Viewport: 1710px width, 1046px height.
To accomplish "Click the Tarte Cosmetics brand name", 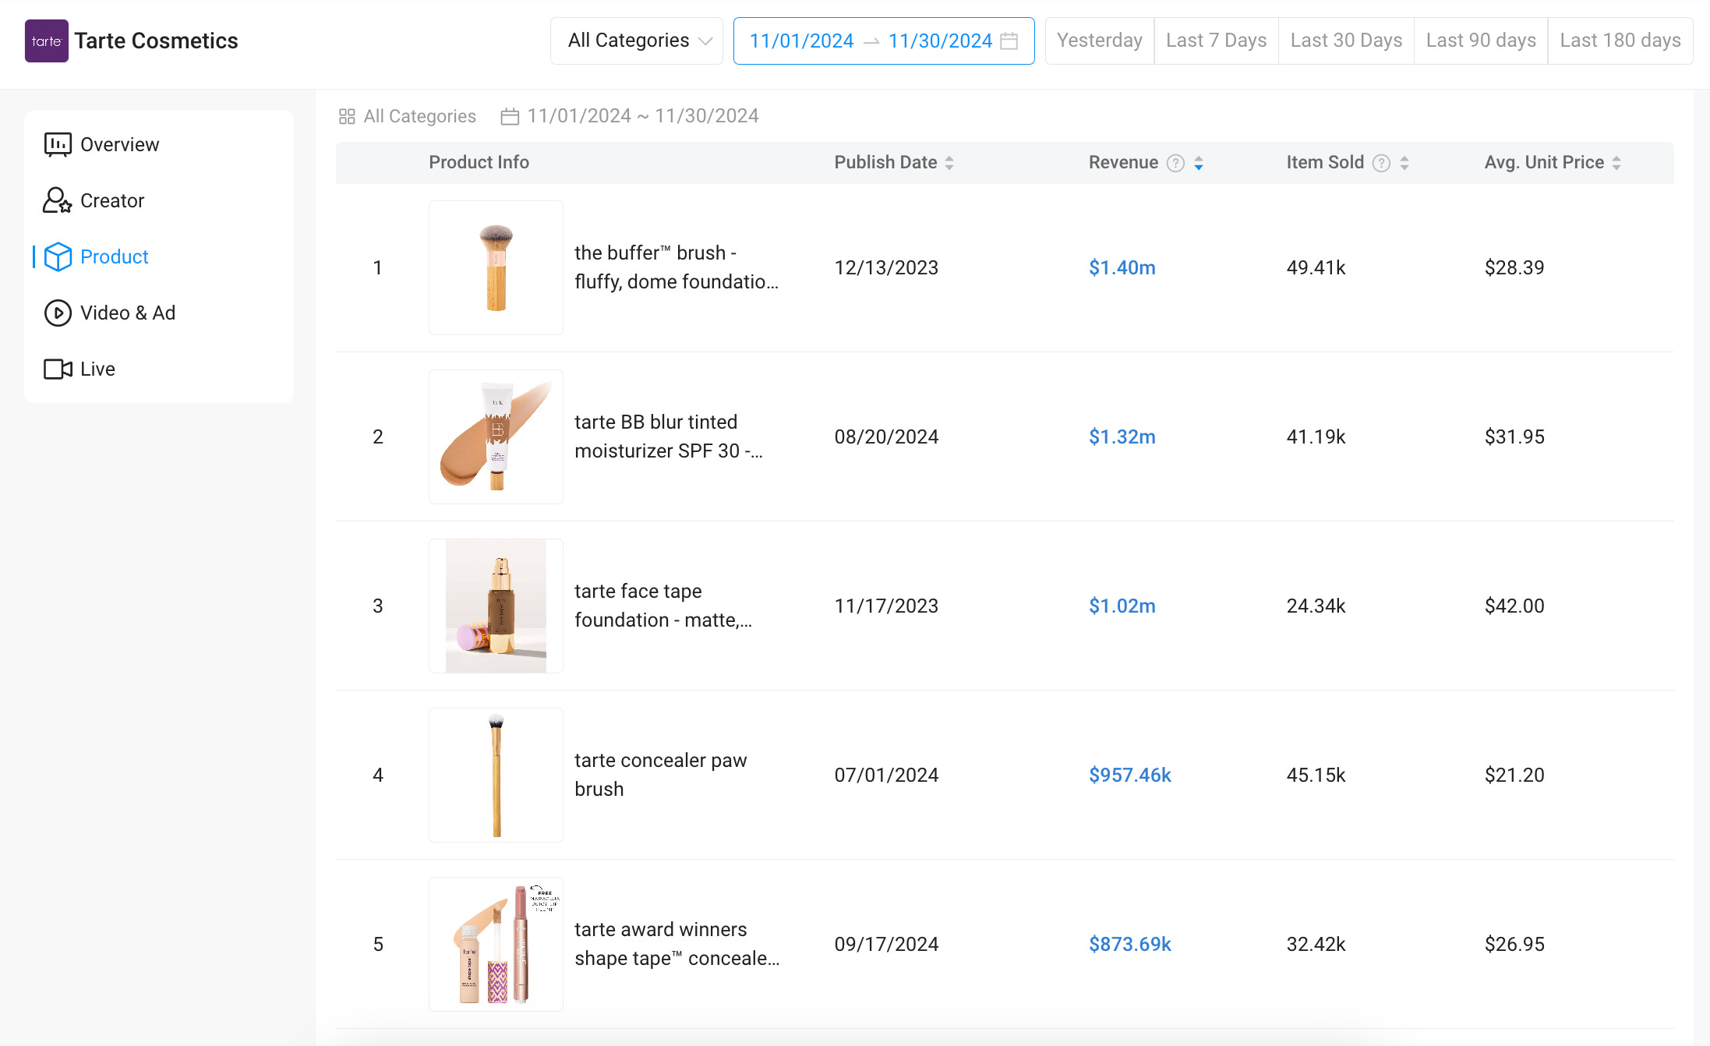I will pos(157,41).
